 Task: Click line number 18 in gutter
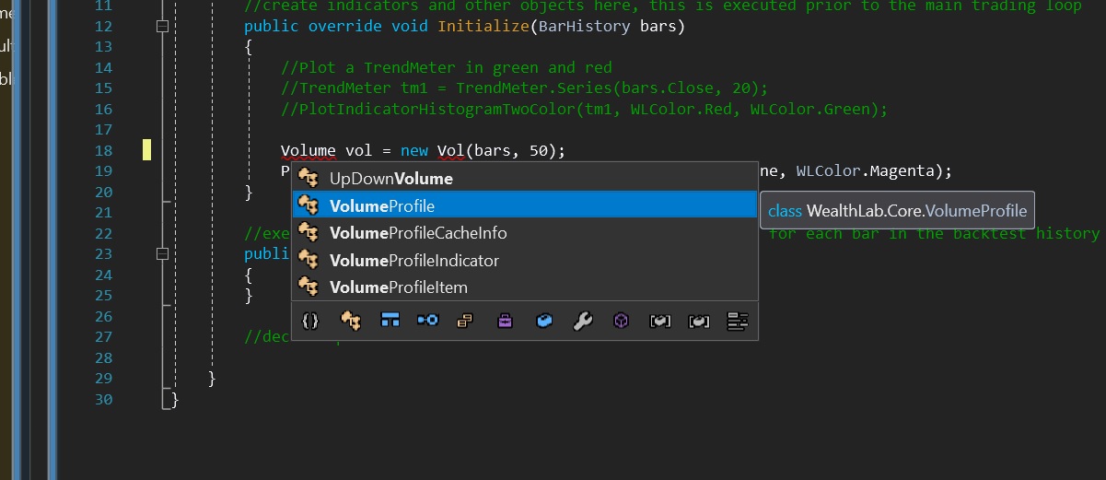[x=103, y=150]
